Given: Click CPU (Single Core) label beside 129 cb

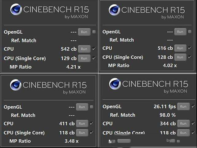Looking at the screenshot, I should [25, 58].
